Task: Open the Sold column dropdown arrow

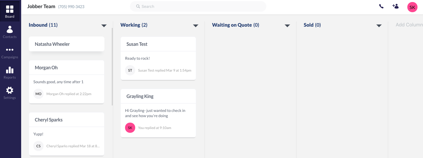Action: (379, 26)
